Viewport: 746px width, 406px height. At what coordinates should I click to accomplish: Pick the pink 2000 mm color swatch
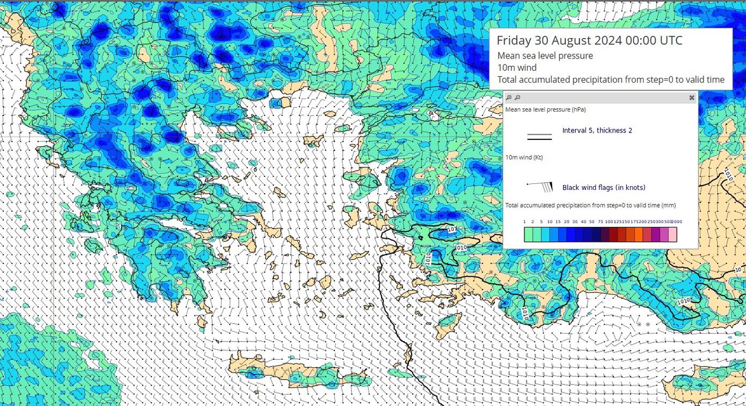[672, 234]
